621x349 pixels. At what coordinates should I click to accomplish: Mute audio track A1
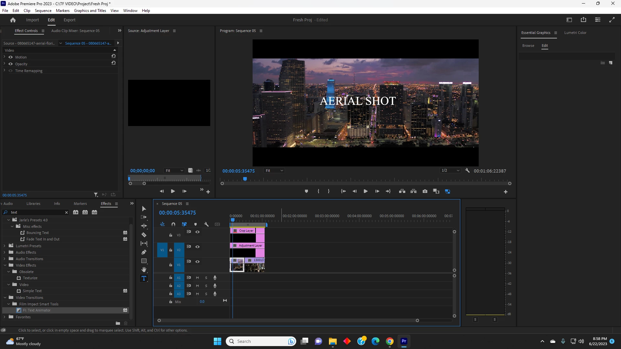click(197, 278)
